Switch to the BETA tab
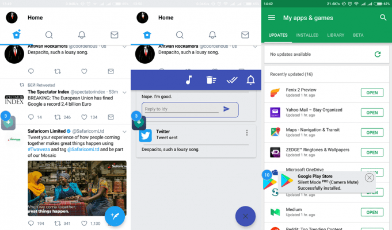The width and height of the screenshot is (392, 230). click(358, 35)
